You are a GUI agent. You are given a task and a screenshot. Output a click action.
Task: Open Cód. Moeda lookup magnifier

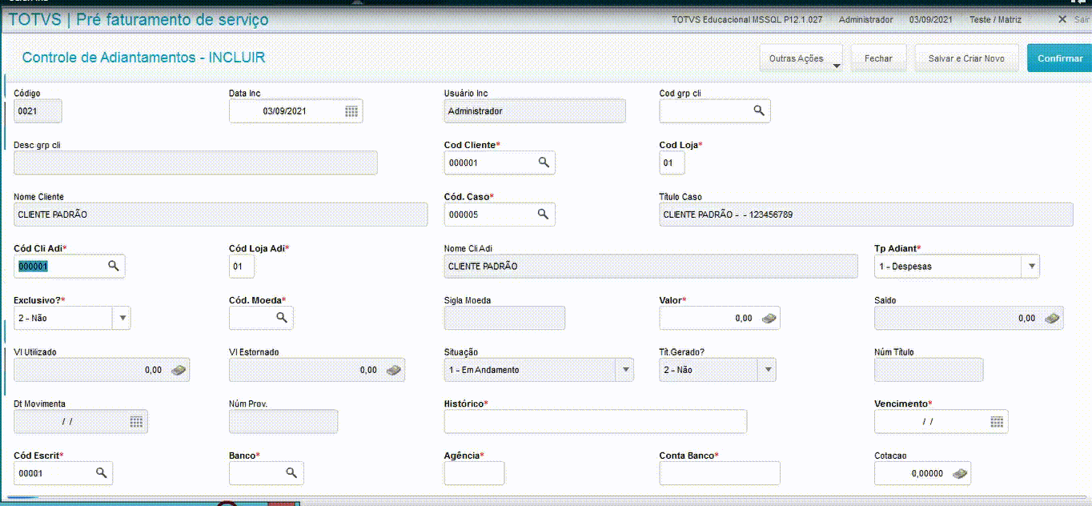[x=282, y=317]
